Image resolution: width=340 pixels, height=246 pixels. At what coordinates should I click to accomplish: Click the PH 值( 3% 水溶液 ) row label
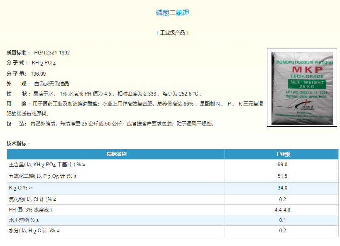click(x=30, y=210)
